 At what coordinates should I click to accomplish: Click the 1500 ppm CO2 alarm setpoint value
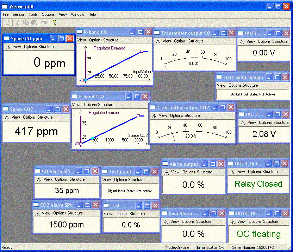click(66, 225)
